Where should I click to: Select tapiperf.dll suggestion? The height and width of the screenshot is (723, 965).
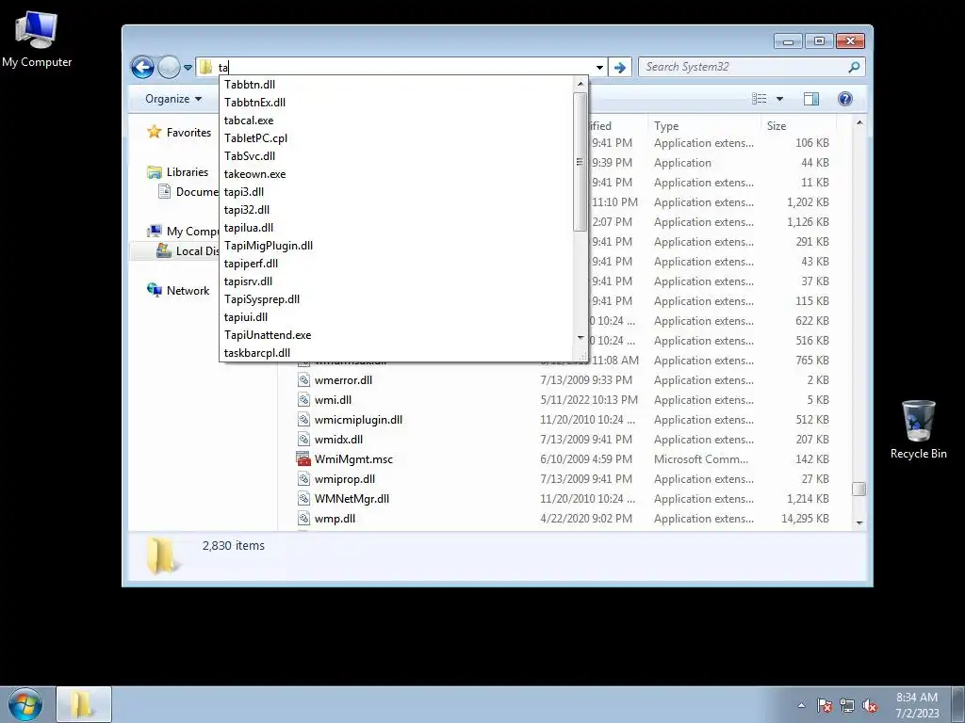click(397, 264)
